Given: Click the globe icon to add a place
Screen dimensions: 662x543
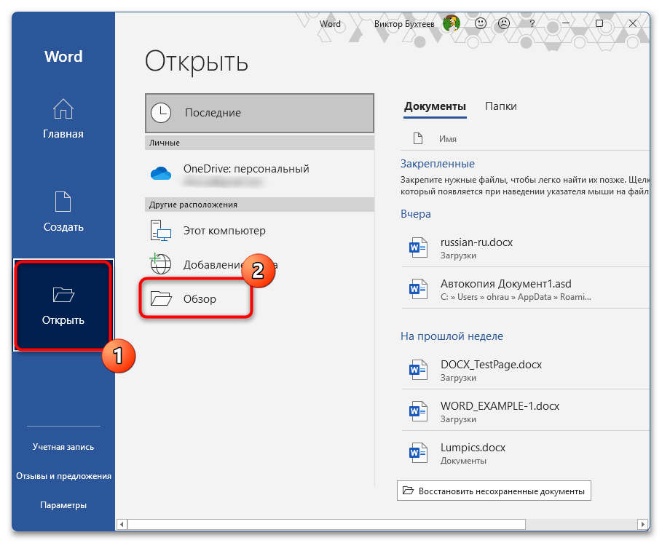Looking at the screenshot, I should click(160, 264).
